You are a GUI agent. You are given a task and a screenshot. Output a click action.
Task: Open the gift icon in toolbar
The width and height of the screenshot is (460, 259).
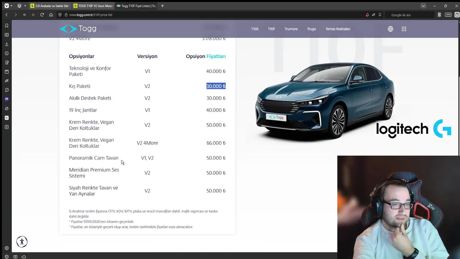tap(457, 15)
